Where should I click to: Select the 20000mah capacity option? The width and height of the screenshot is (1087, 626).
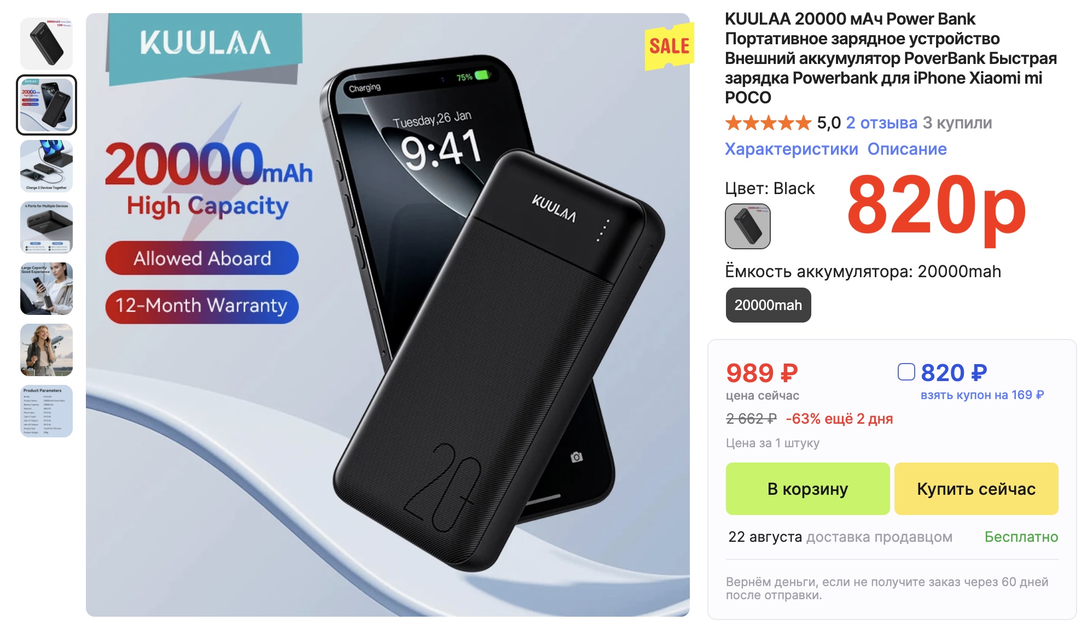pos(768,305)
